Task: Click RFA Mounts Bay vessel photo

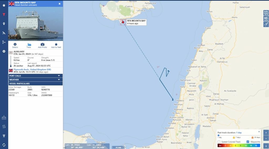Action: pos(35,24)
